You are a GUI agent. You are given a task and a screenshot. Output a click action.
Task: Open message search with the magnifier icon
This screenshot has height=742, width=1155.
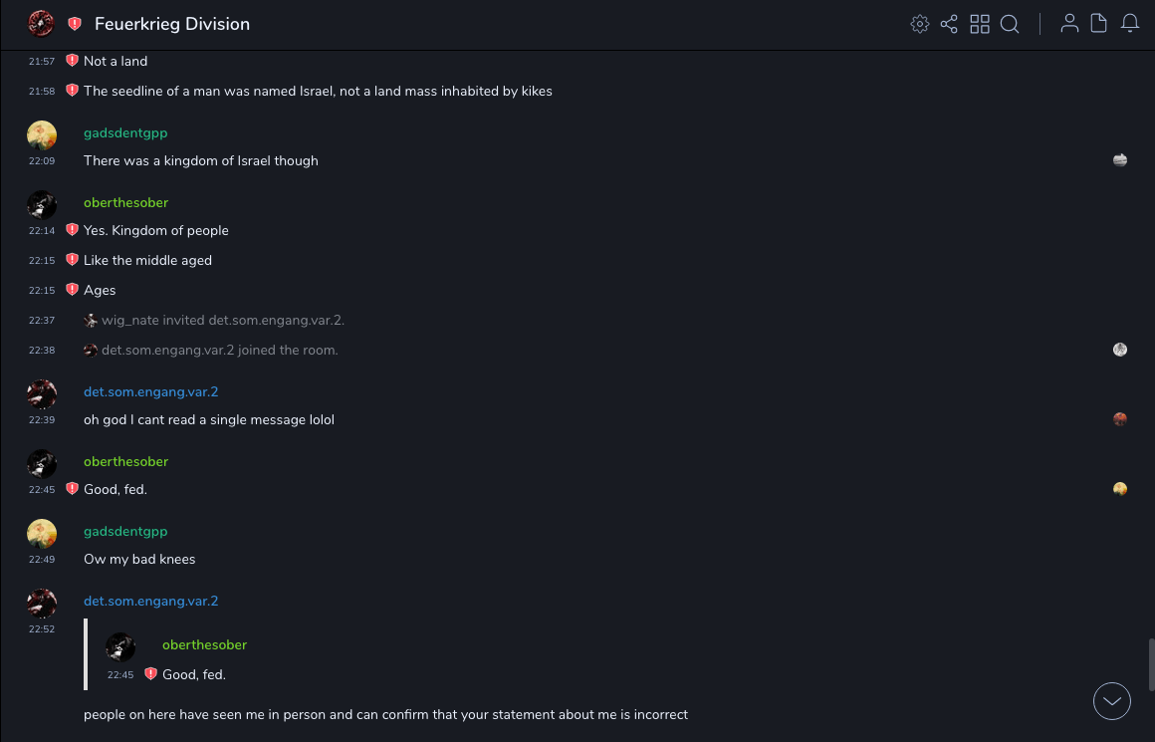coord(1010,24)
